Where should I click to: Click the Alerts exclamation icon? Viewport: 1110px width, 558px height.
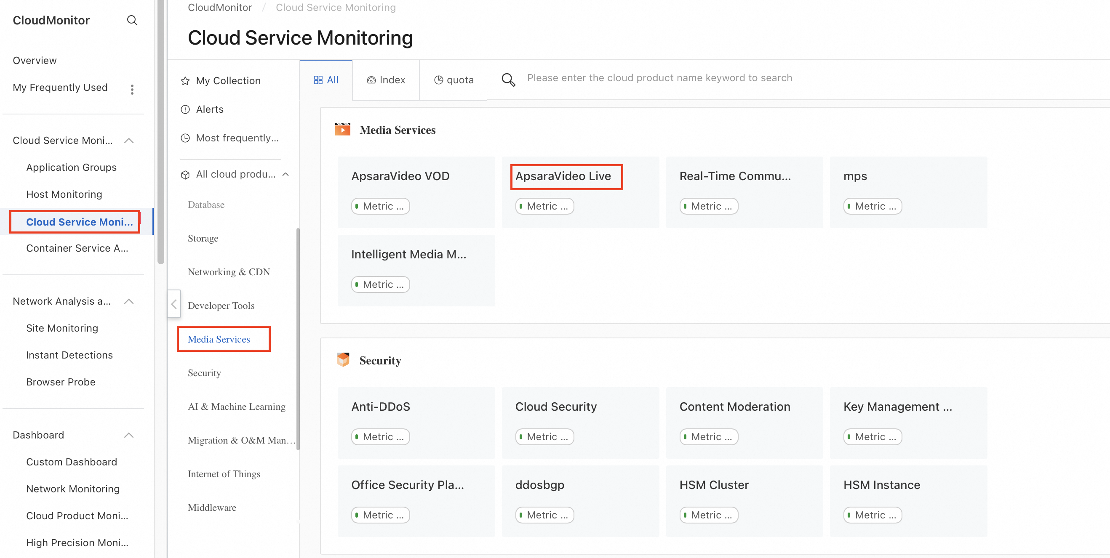(185, 109)
